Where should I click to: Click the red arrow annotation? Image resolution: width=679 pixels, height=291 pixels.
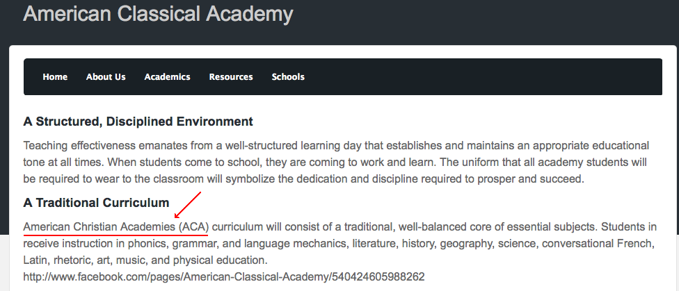(187, 206)
